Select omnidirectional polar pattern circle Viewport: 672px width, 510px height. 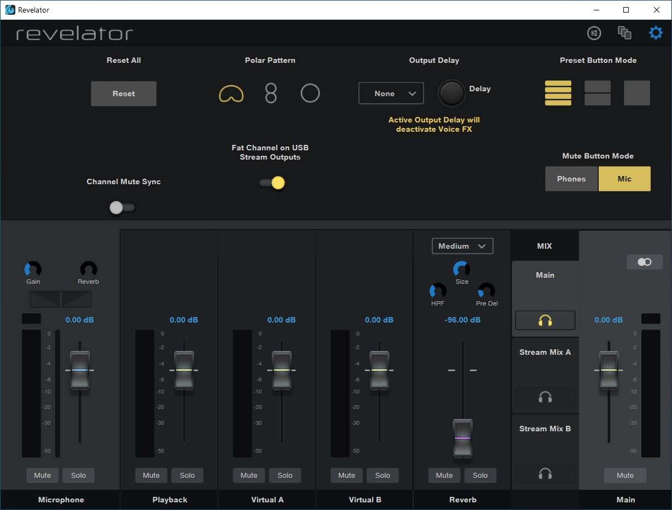(x=310, y=93)
